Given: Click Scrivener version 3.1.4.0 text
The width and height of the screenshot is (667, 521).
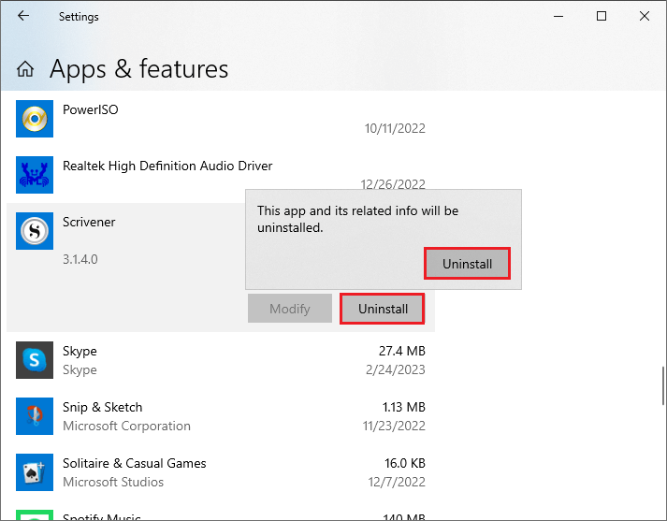Looking at the screenshot, I should [80, 259].
